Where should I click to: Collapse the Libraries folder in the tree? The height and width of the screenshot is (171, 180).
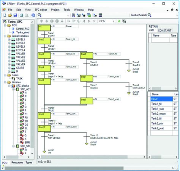pyautogui.click(x=5, y=82)
